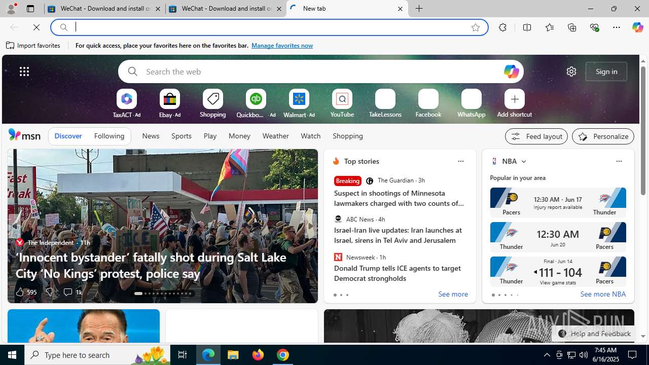Click Manage favorites now link

tap(282, 46)
